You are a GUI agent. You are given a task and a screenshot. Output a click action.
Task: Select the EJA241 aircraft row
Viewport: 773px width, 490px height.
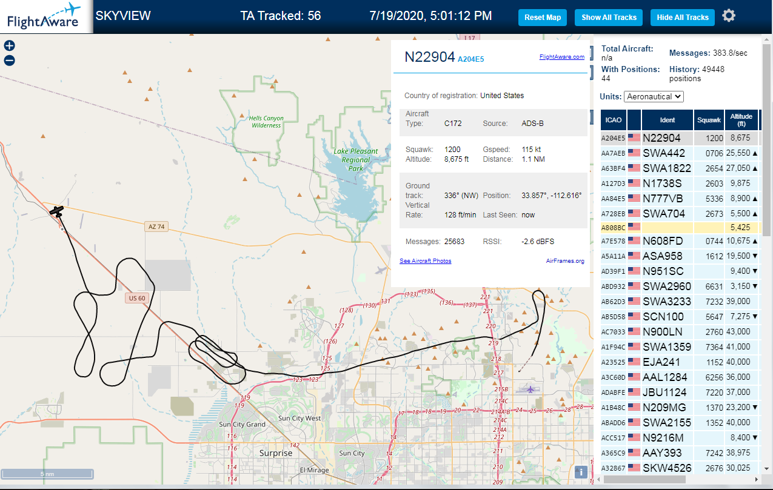click(680, 362)
